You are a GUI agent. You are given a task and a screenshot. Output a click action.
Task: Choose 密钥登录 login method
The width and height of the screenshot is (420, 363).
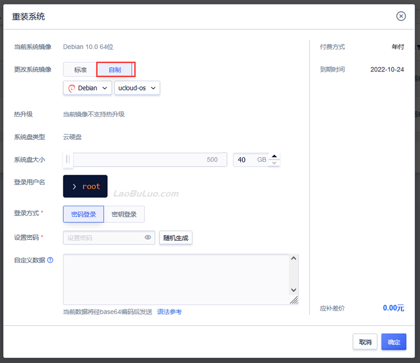[x=124, y=214]
